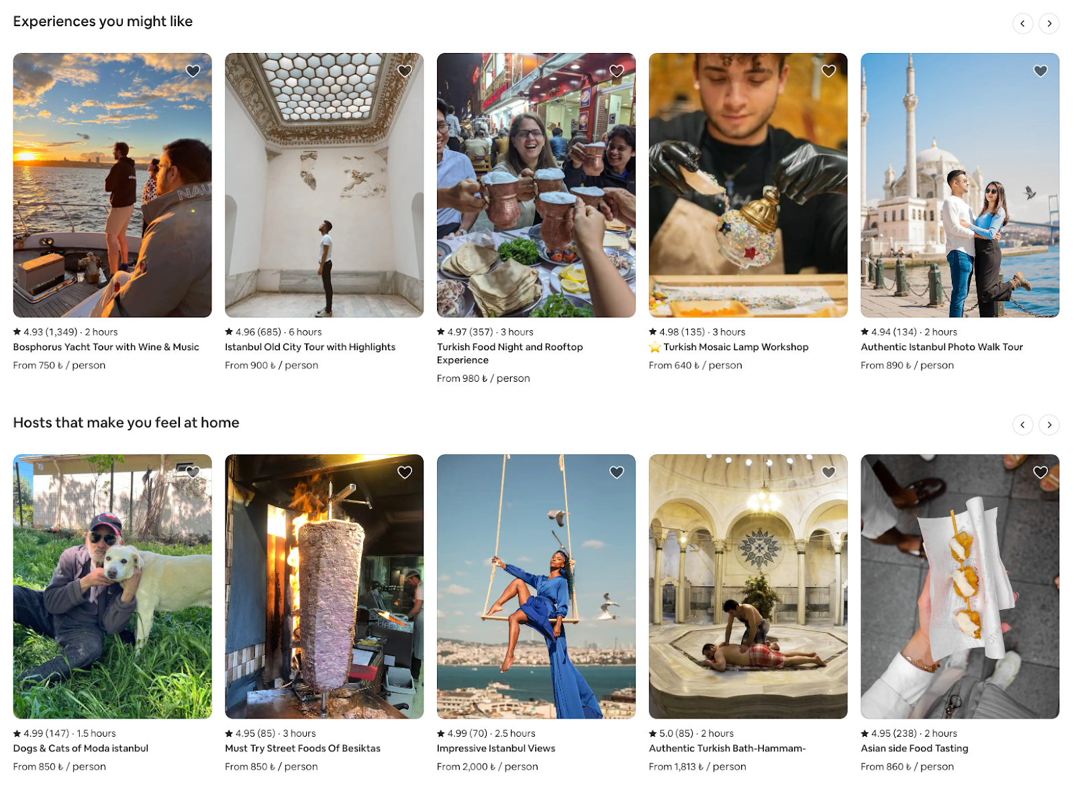The height and width of the screenshot is (787, 1074).
Task: Favorite the Turkish Food Night experience
Action: (x=616, y=70)
